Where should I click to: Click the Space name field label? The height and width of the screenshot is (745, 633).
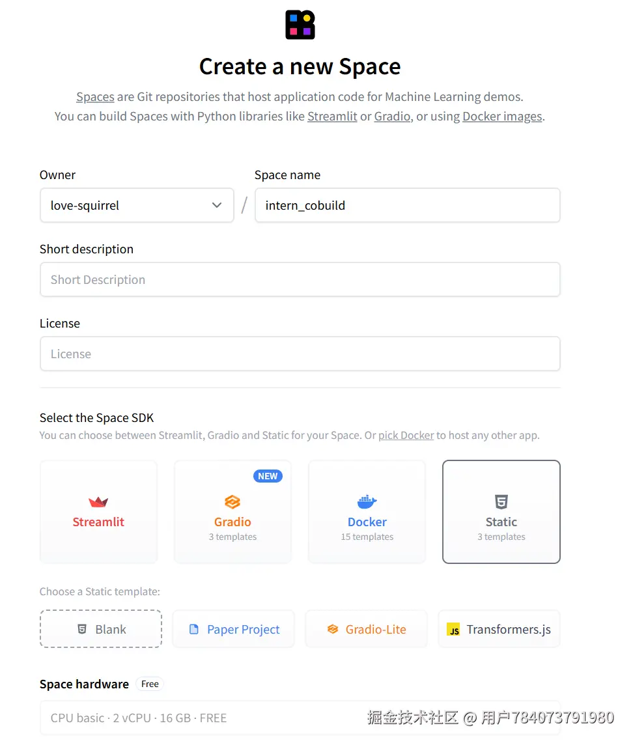287,175
